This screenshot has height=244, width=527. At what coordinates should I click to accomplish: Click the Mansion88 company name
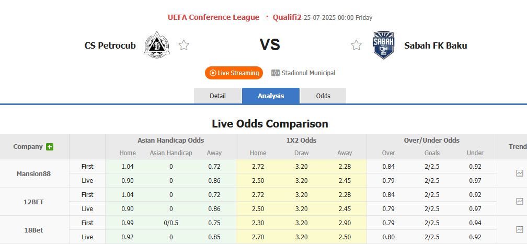point(34,173)
